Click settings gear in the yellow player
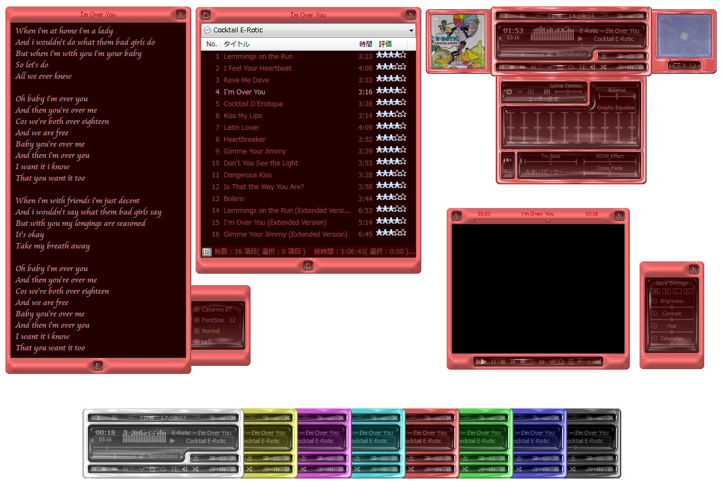Viewport: 722px width, 485px height. (x=287, y=469)
